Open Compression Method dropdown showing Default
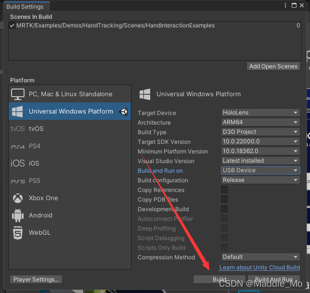The image size is (310, 293). pos(260,257)
